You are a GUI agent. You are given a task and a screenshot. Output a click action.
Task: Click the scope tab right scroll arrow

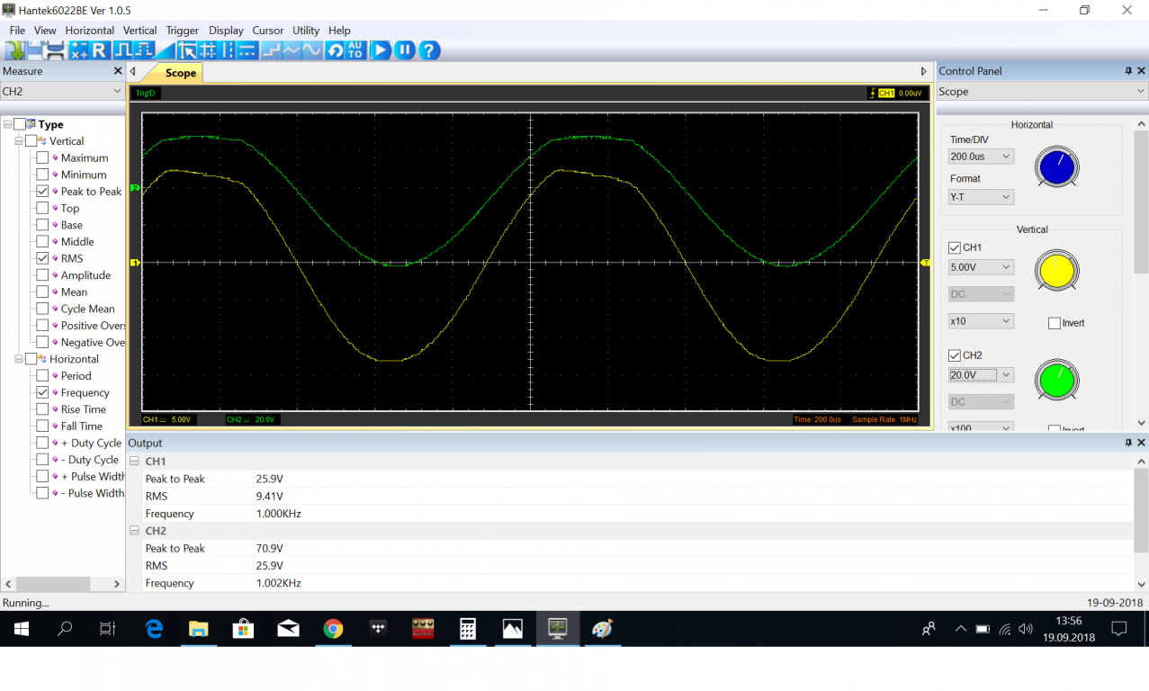pyautogui.click(x=923, y=72)
